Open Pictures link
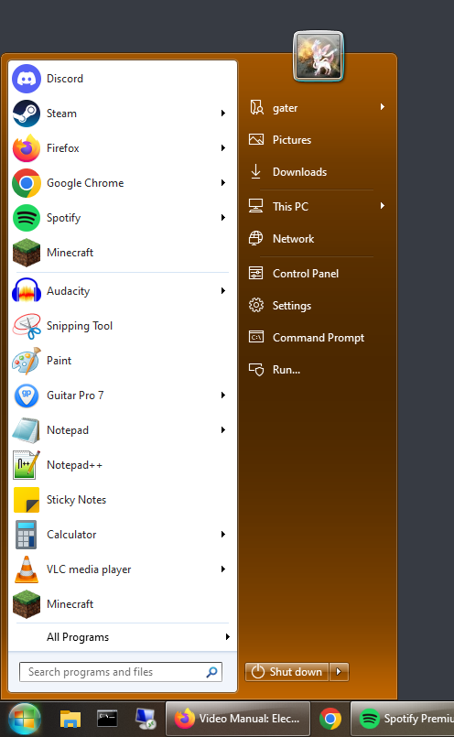 point(292,139)
